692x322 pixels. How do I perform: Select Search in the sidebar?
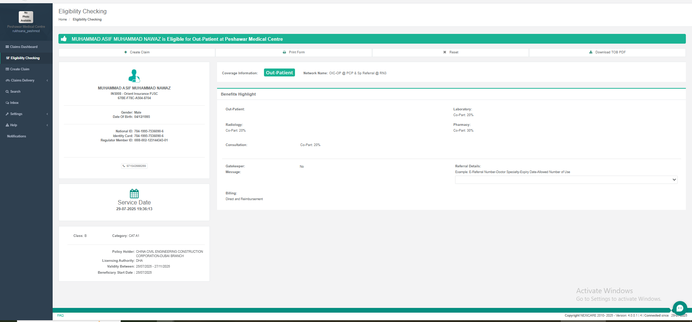point(15,92)
